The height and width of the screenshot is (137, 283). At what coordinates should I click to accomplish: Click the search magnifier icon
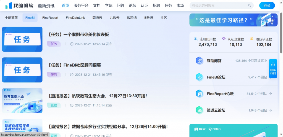pyautogui.click(x=250, y=6)
